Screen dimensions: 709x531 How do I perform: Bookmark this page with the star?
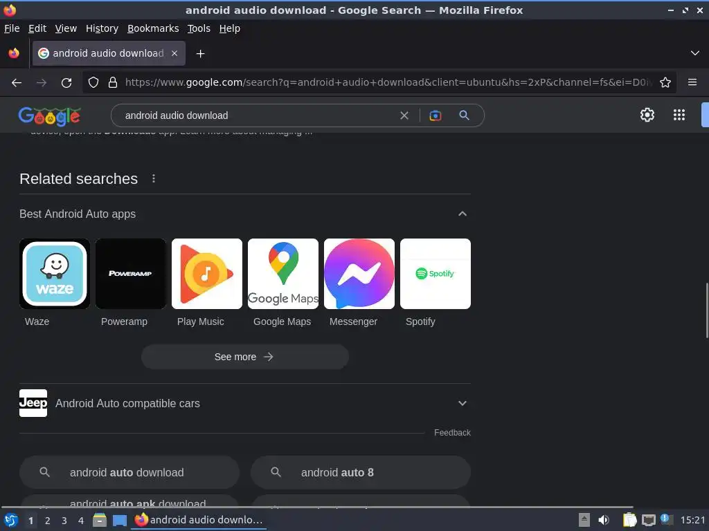(665, 83)
